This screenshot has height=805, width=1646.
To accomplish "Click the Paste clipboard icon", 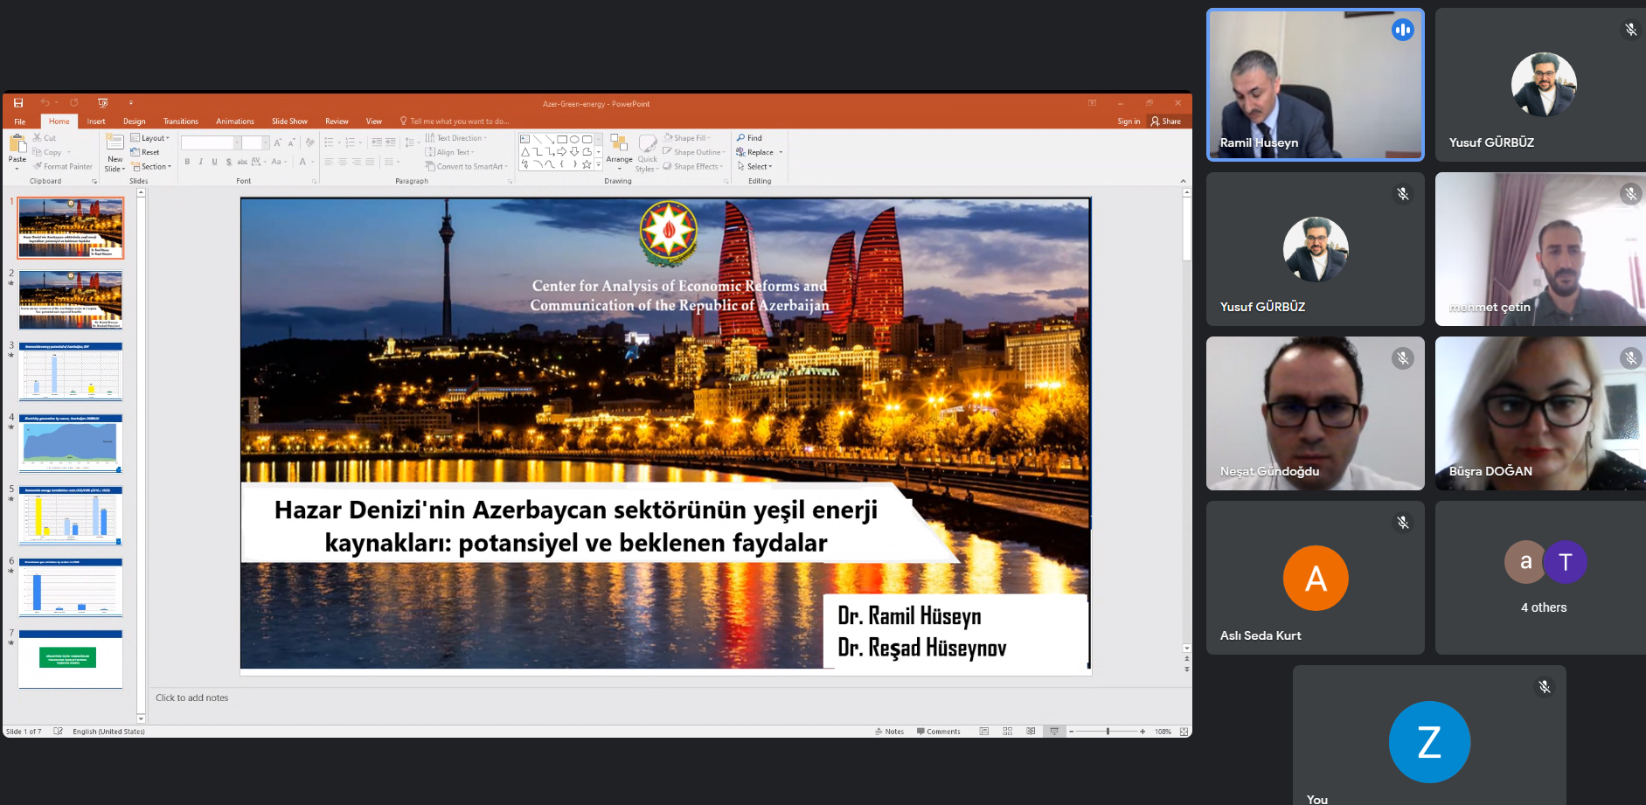I will [x=17, y=145].
